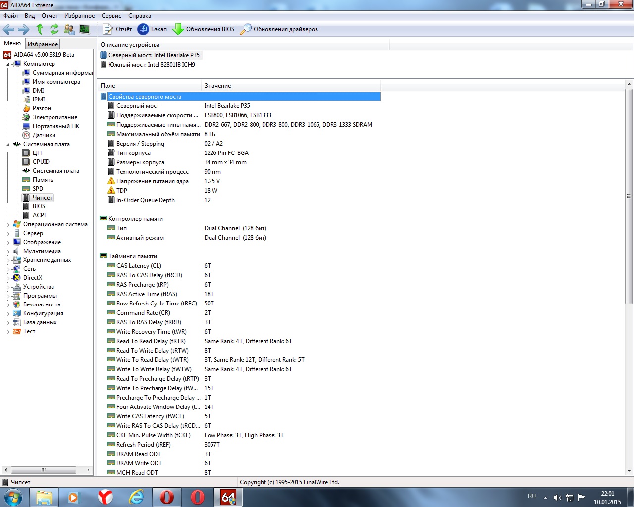Viewport: 634px width, 507px height.
Task: Click the volume icon in the system tray
Action: tap(558, 497)
